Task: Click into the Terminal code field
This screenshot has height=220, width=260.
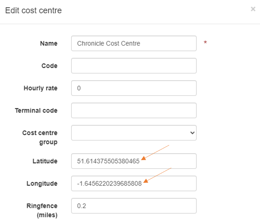Action: pyautogui.click(x=134, y=110)
